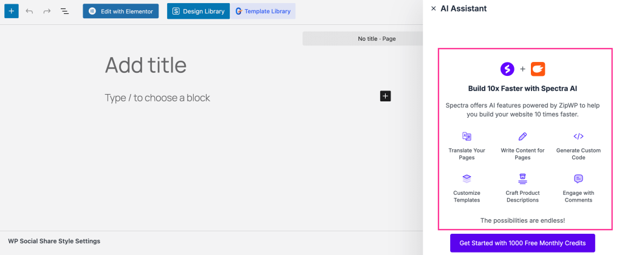Click the No title · Page bar
622x255 pixels.
363,38
